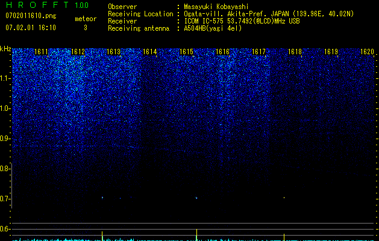This screenshot has height=241, width=379.
Task: Click the 0.8 kHz axis label
Action: click(x=5, y=169)
